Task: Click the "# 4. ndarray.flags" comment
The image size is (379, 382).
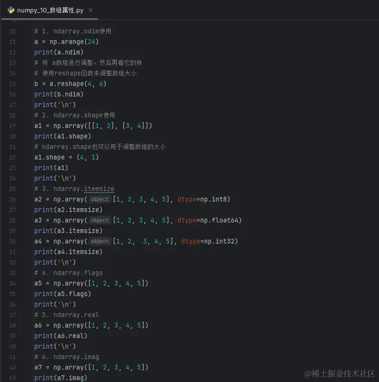Action: click(x=68, y=273)
